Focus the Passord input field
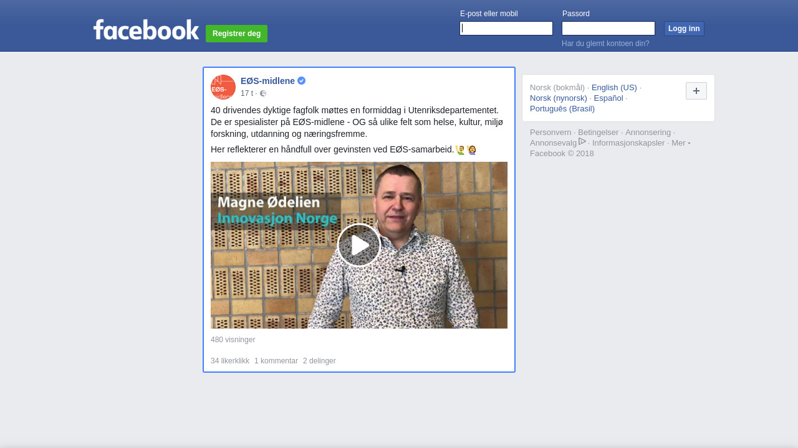 [608, 29]
